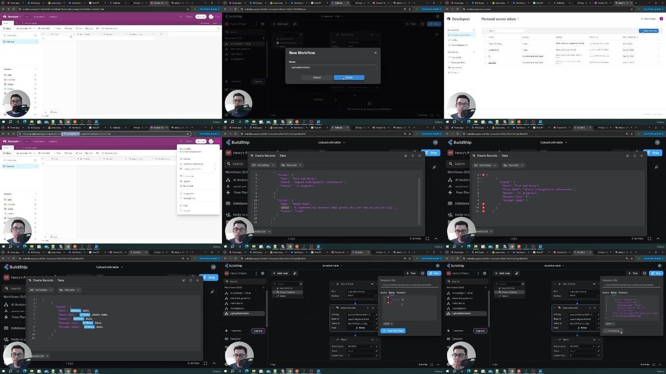666x374 pixels.
Task: Click the H profile avatar above Rick and Morty editor
Action: [x=435, y=142]
